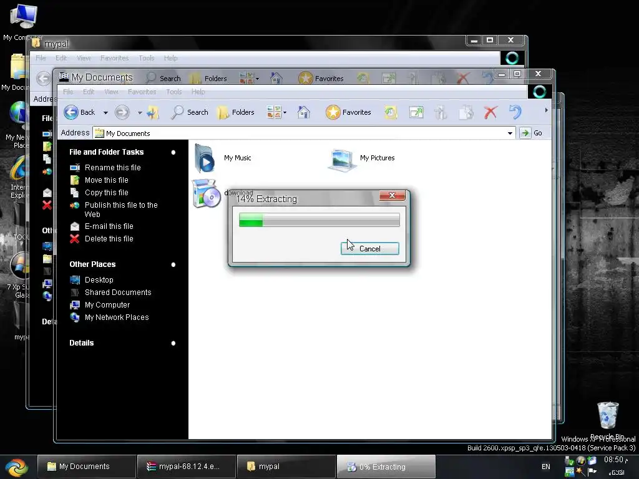
Task: Click the Move To icon in toolbar
Action: pos(416,112)
